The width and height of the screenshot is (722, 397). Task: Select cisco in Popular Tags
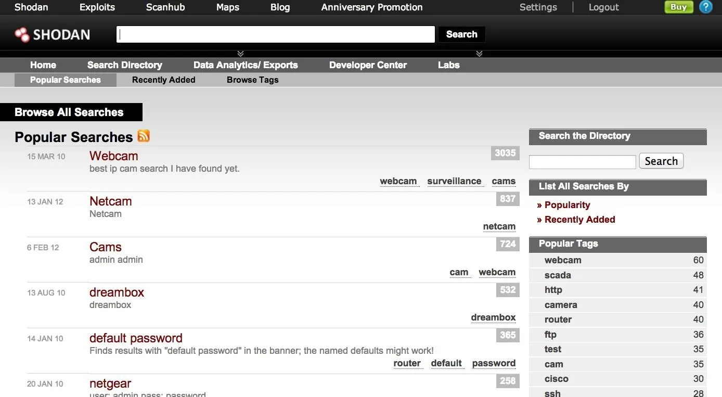pyautogui.click(x=557, y=379)
